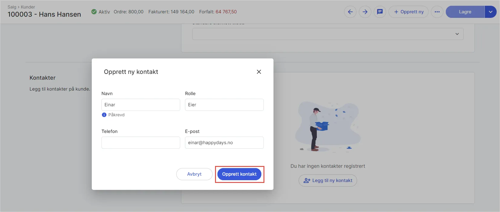Go to next customer with the right arrow
The width and height of the screenshot is (500, 212).
click(x=365, y=12)
